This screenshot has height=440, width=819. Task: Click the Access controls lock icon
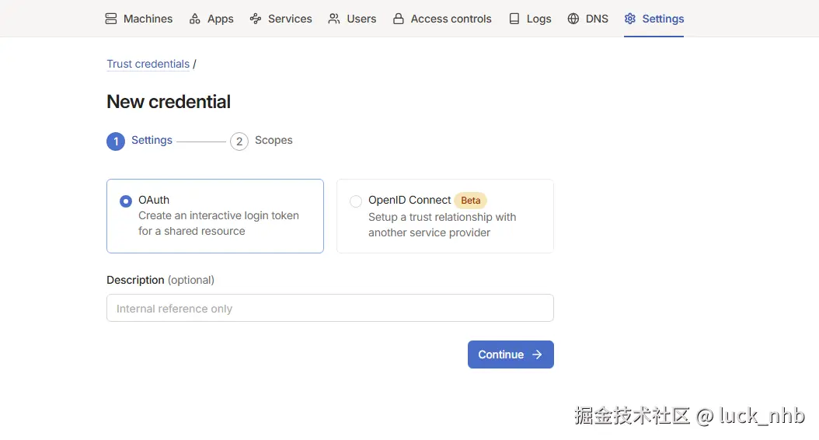click(x=399, y=19)
